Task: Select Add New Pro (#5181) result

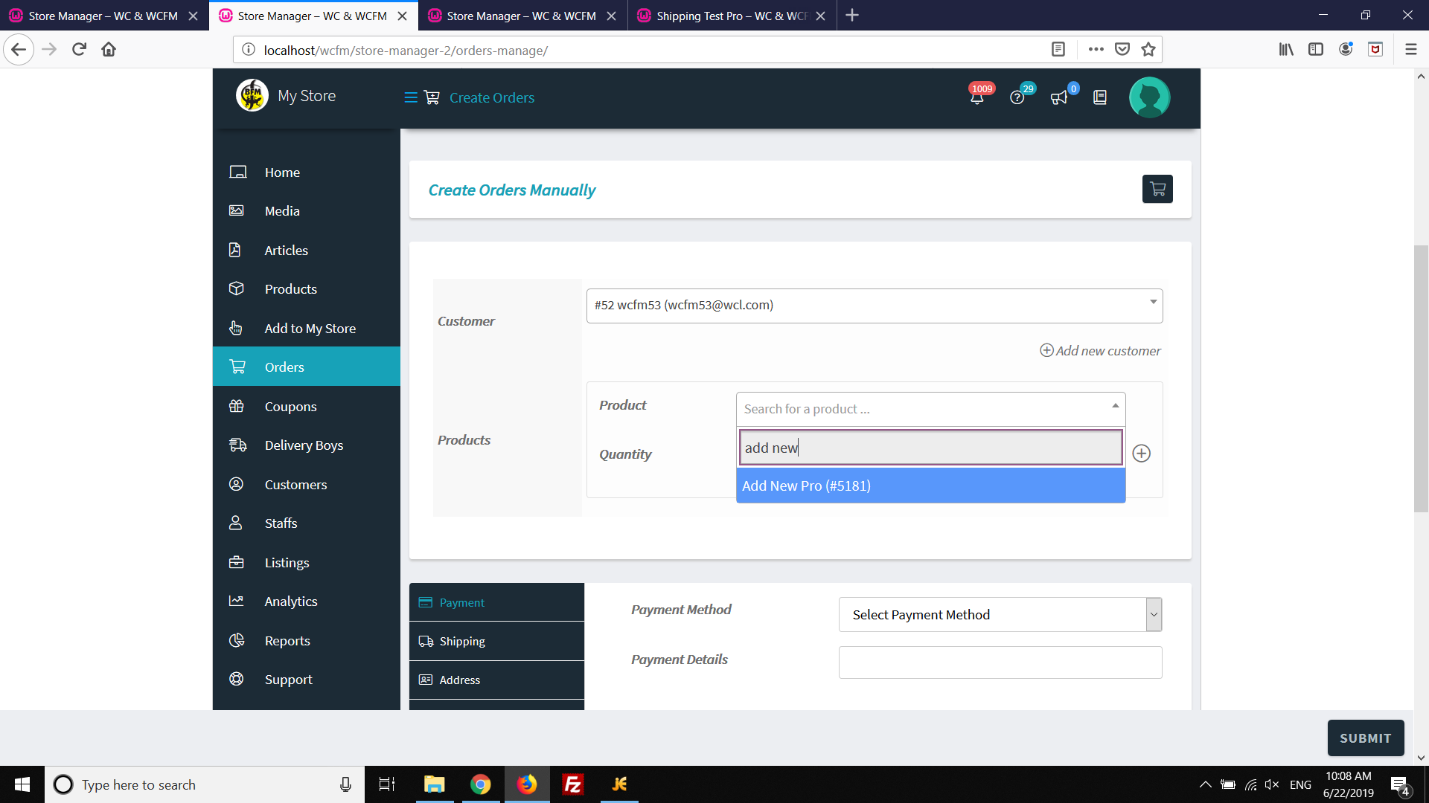Action: 930,486
